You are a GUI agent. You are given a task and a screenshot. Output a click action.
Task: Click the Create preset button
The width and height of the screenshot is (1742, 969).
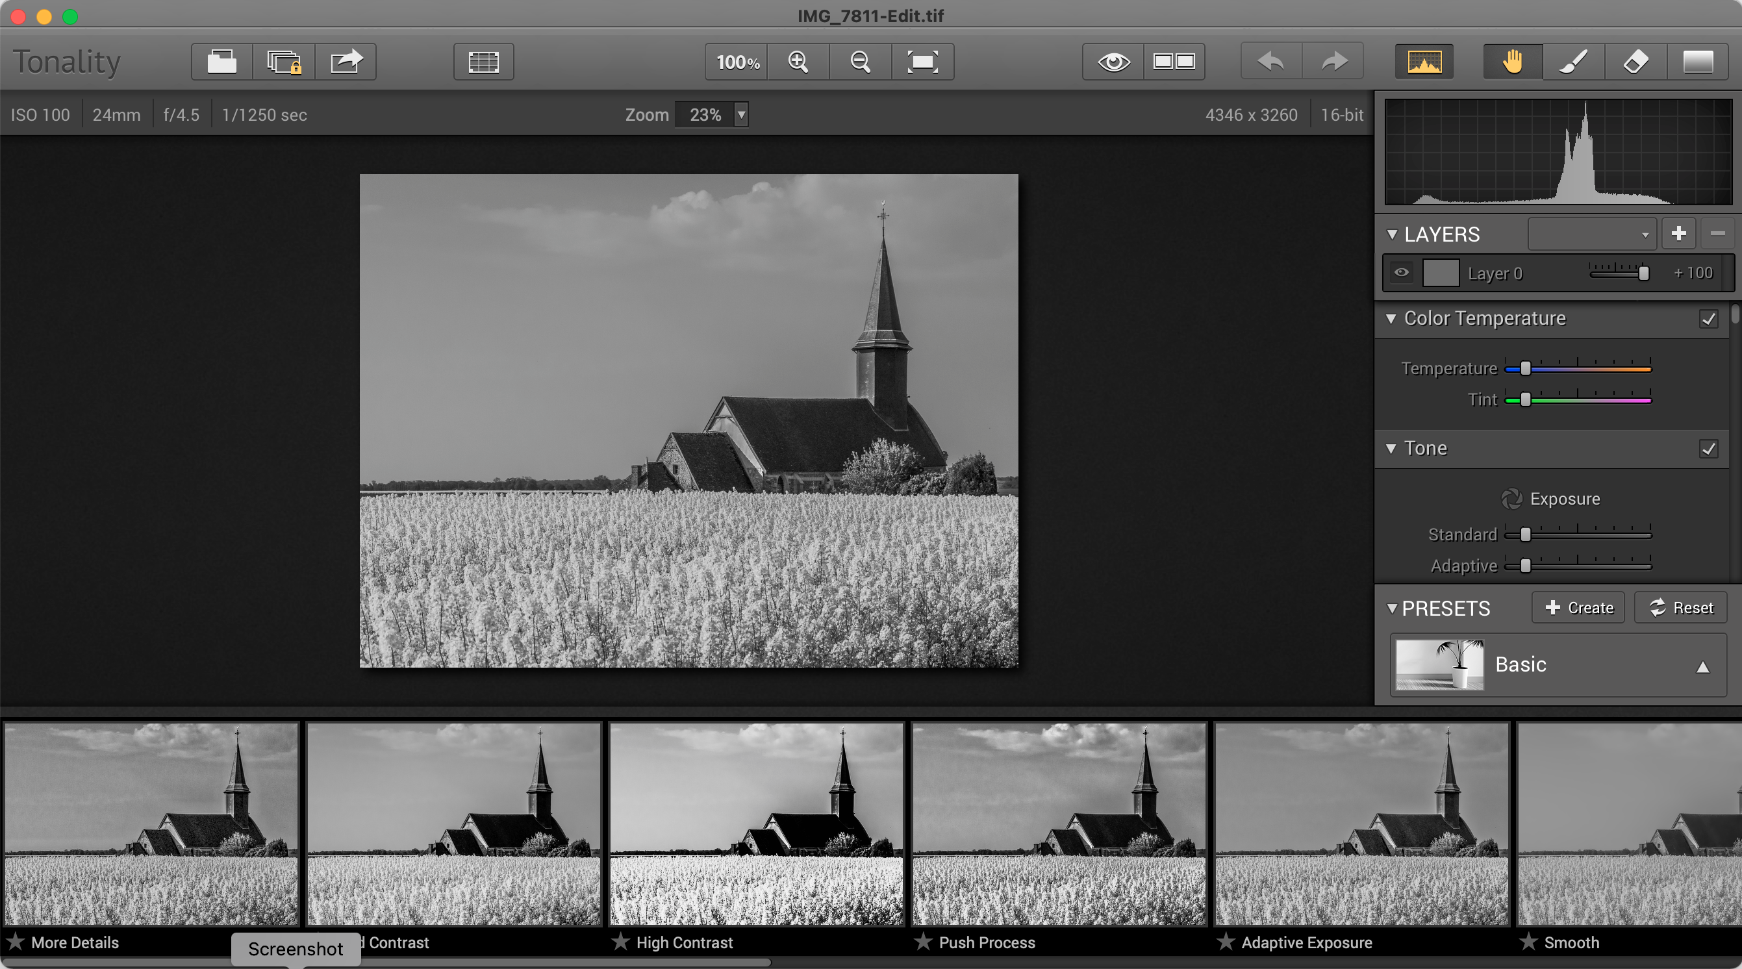(1578, 607)
